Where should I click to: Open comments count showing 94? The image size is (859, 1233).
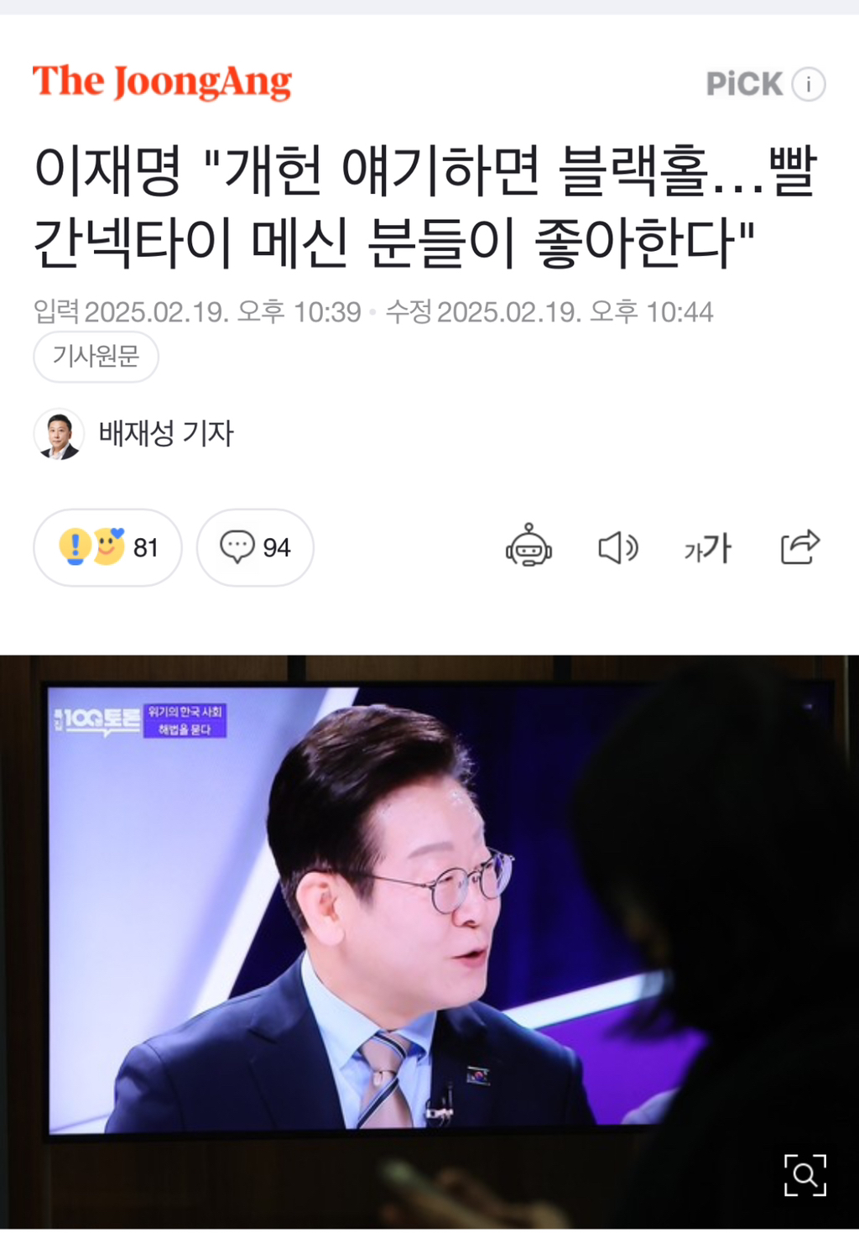pyautogui.click(x=255, y=547)
